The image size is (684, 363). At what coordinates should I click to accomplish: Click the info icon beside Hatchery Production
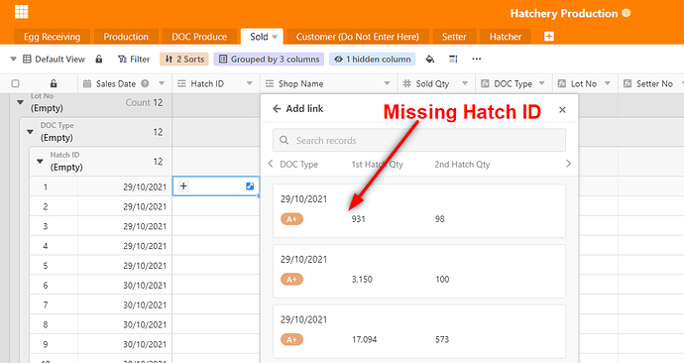pos(626,13)
